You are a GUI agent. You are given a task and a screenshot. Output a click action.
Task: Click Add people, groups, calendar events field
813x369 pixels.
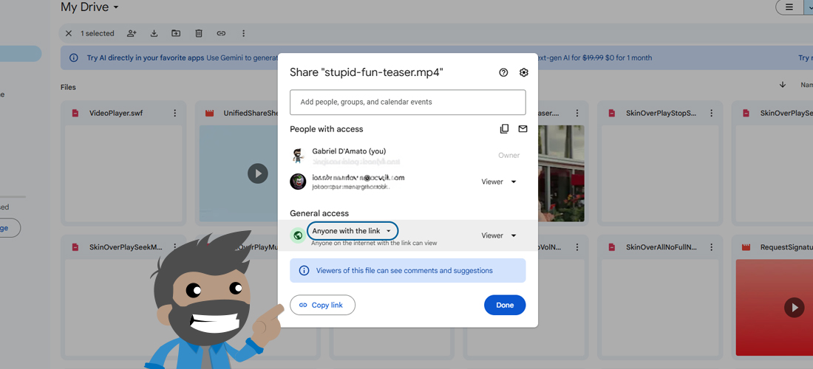pyautogui.click(x=407, y=102)
